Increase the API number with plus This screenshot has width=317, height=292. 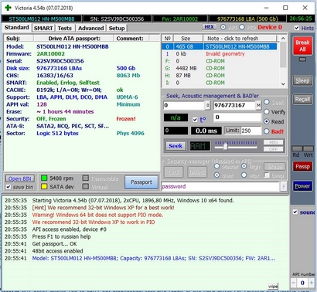coord(312,283)
